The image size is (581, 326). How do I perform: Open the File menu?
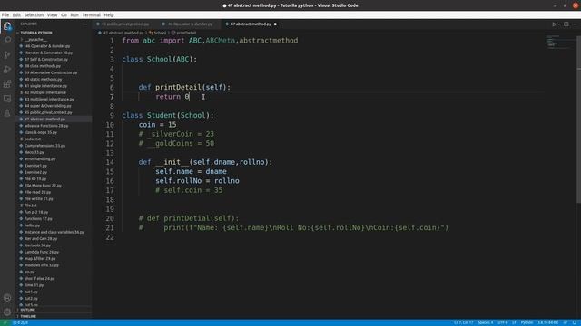pyautogui.click(x=5, y=15)
